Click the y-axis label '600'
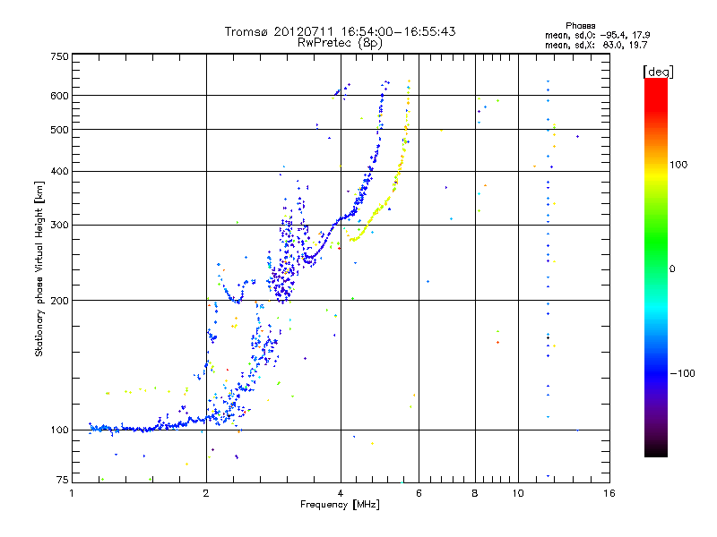The width and height of the screenshot is (717, 537). coord(59,96)
